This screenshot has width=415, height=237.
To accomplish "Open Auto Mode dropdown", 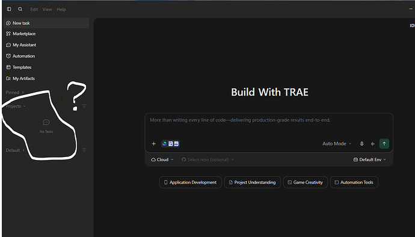I will [337, 144].
